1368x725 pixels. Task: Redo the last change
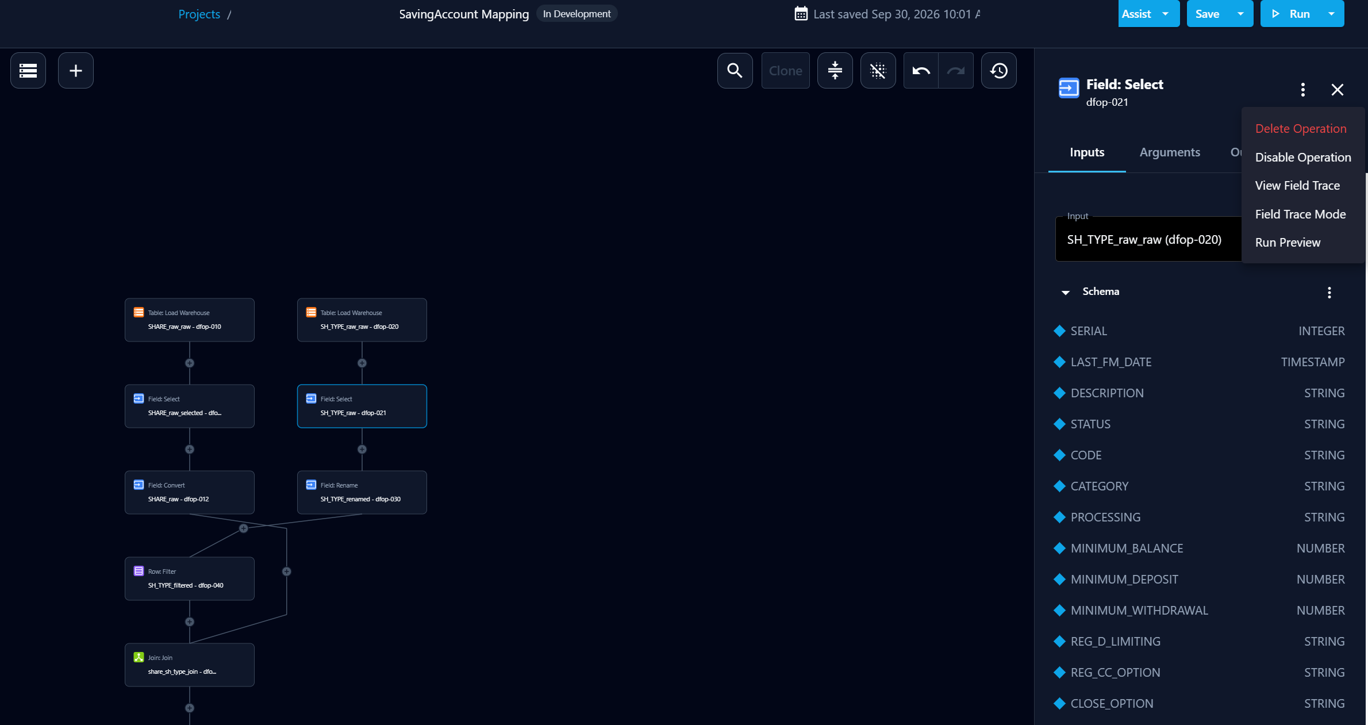[956, 71]
